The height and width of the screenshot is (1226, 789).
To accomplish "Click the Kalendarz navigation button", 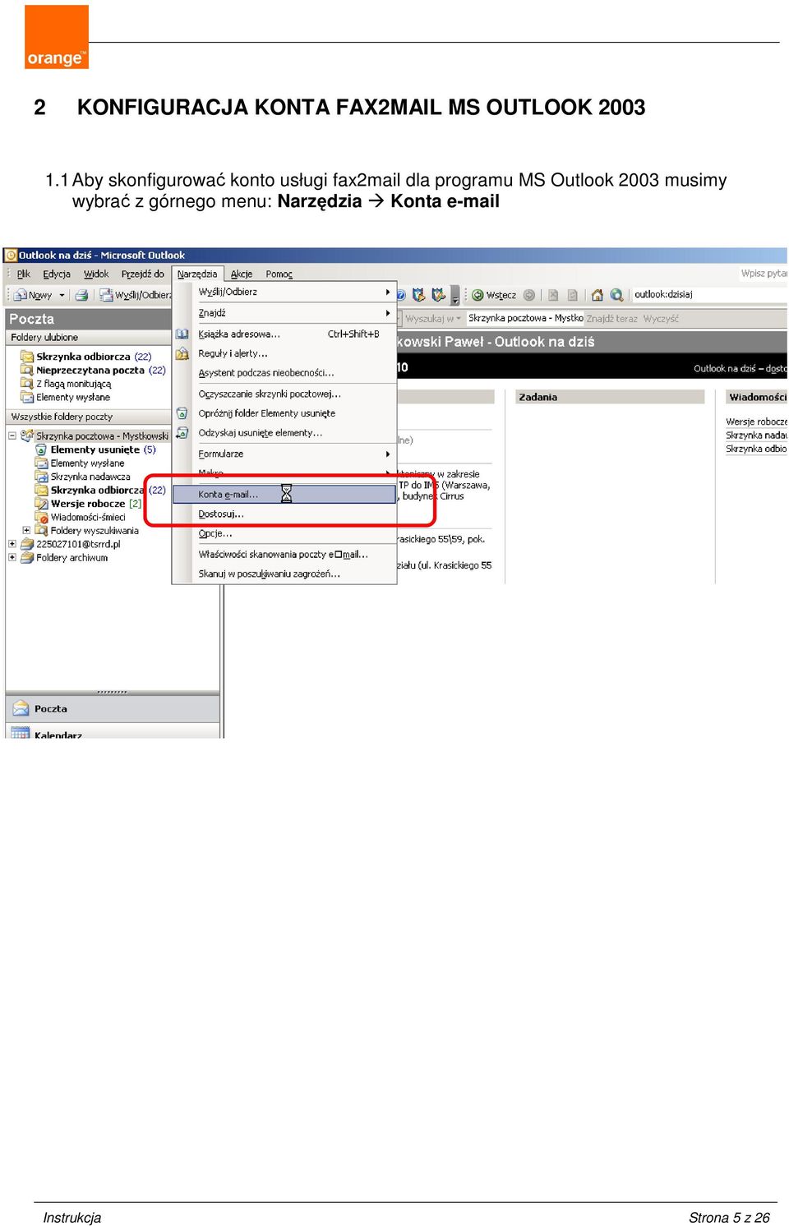I will (x=113, y=731).
